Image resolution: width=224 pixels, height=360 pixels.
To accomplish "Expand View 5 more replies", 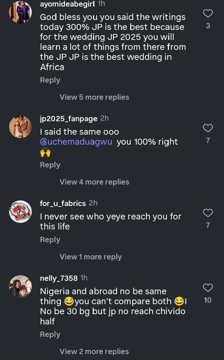I will [94, 97].
